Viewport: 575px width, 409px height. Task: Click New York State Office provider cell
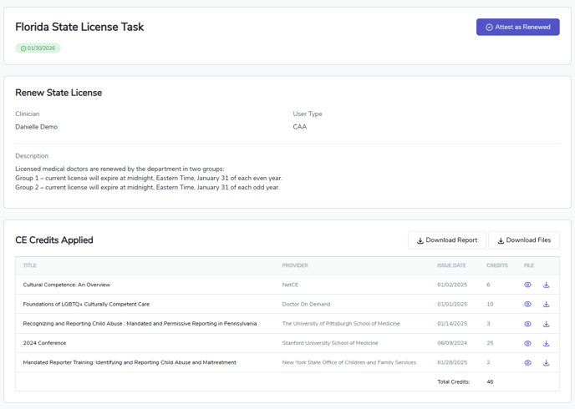349,362
